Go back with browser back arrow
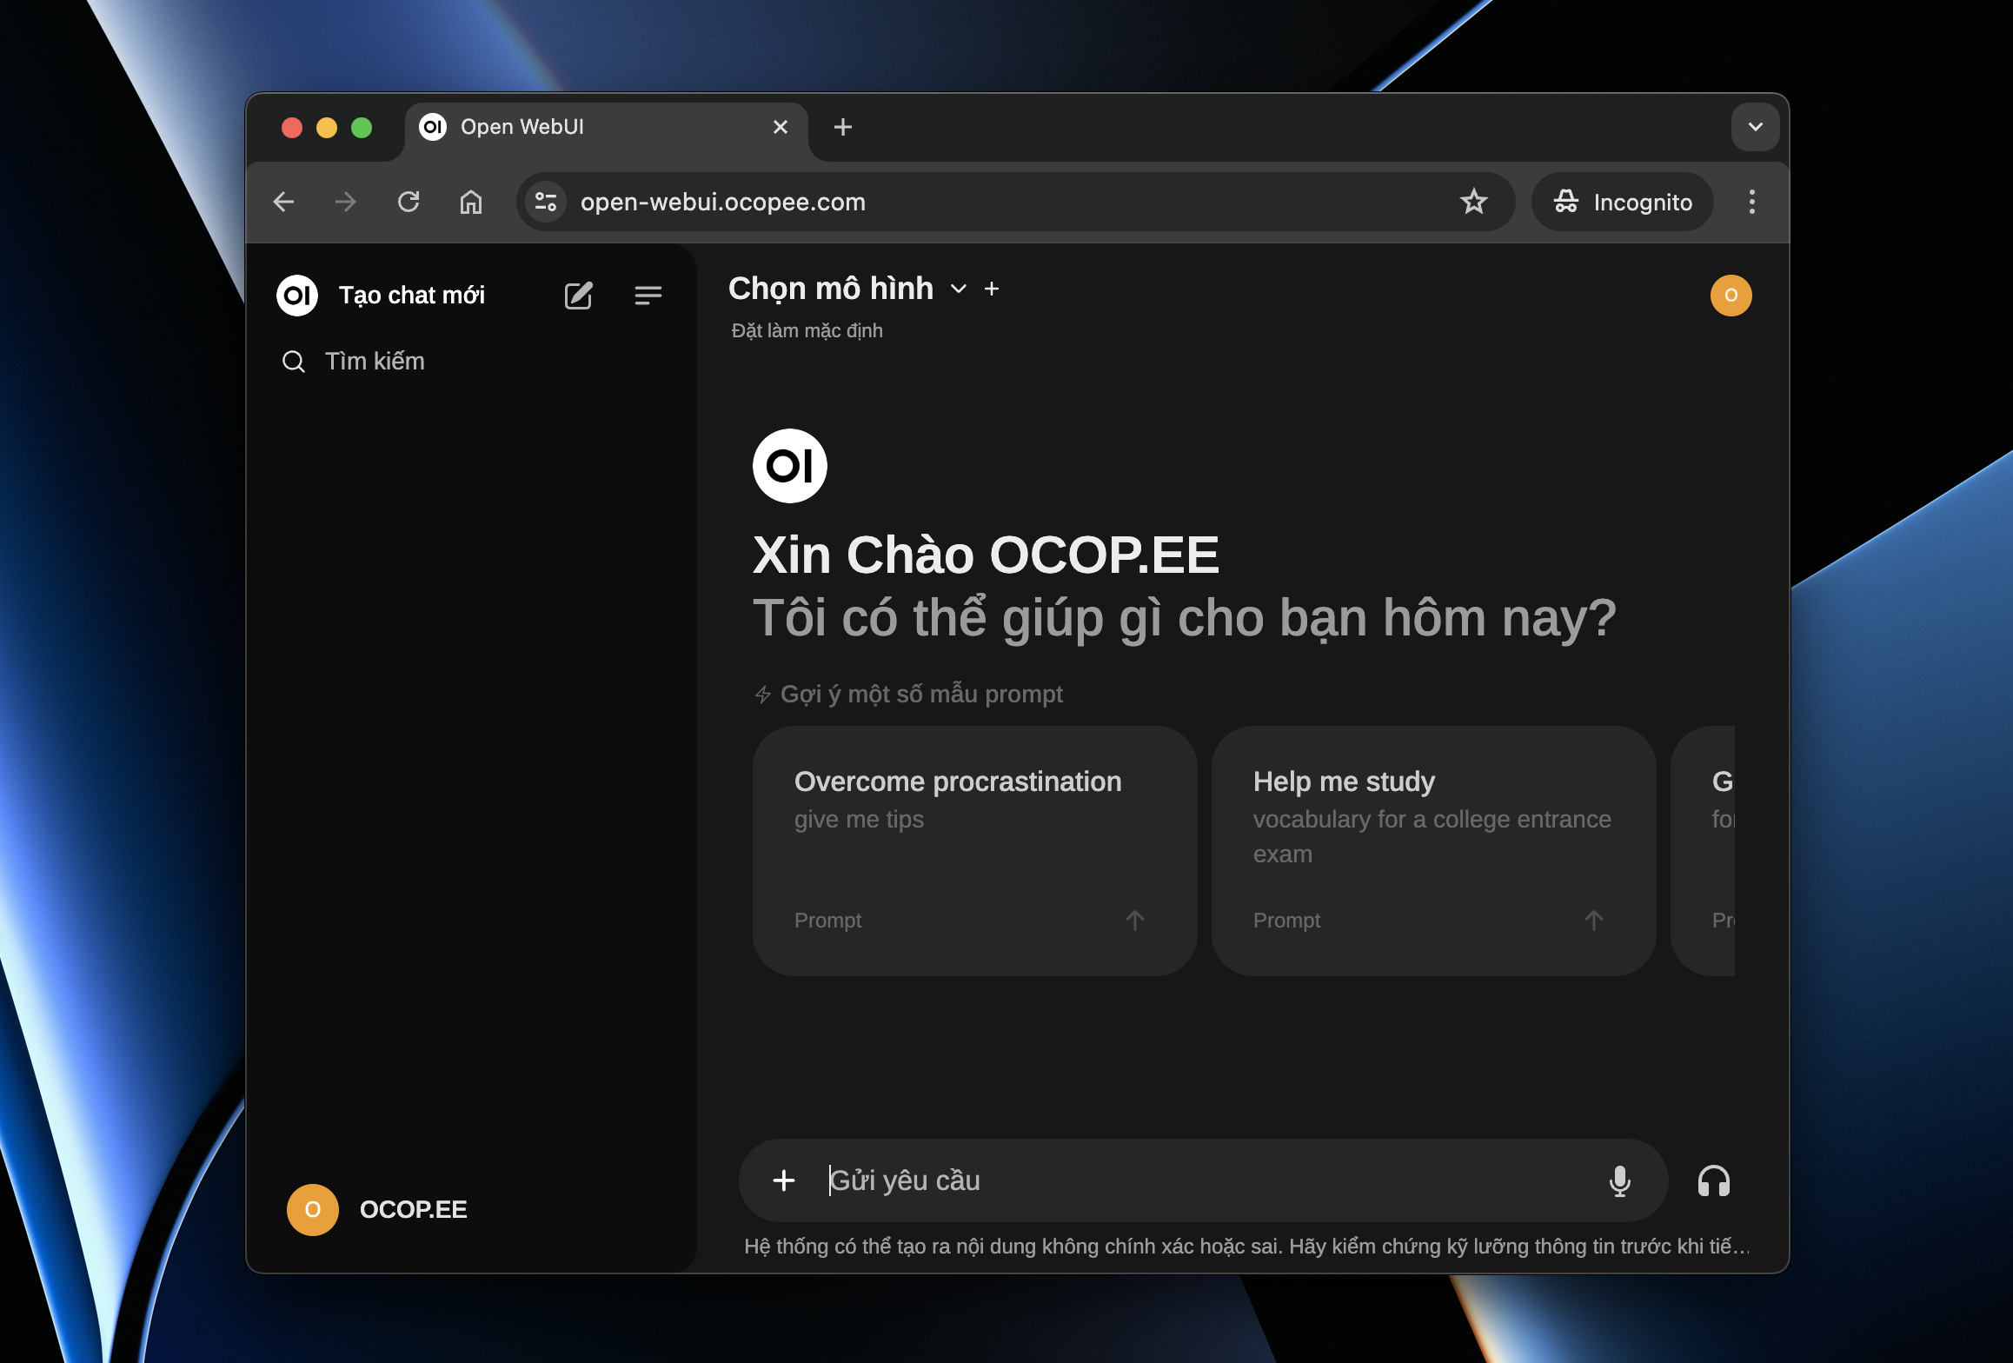The height and width of the screenshot is (1363, 2013). click(283, 202)
